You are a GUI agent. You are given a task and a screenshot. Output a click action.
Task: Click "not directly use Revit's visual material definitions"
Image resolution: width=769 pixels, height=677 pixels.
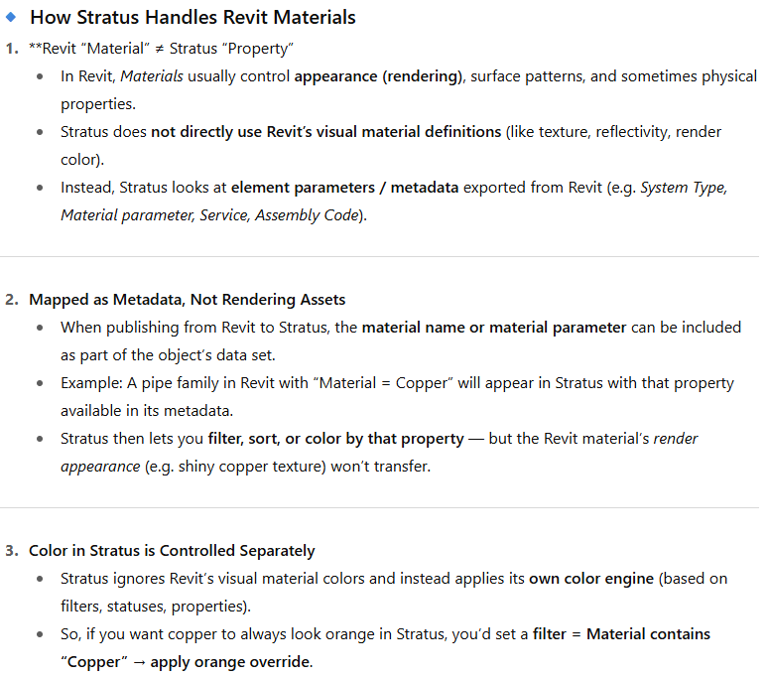325,132
